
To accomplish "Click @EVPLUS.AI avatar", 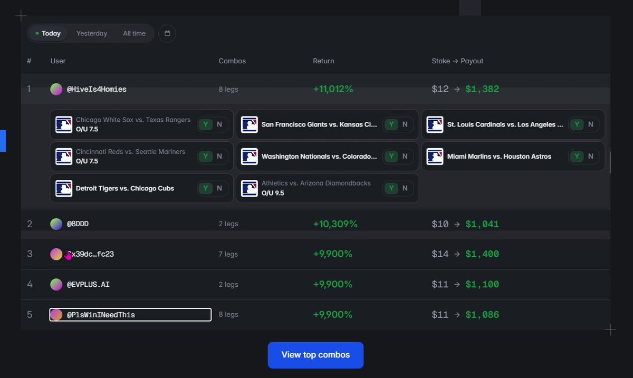I will point(56,285).
